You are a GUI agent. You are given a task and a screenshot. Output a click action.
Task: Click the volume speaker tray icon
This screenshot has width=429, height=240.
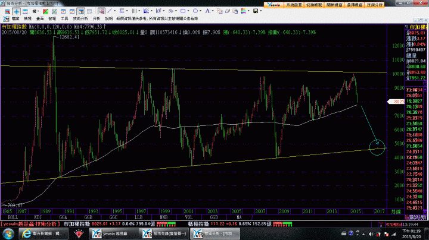tap(371, 234)
